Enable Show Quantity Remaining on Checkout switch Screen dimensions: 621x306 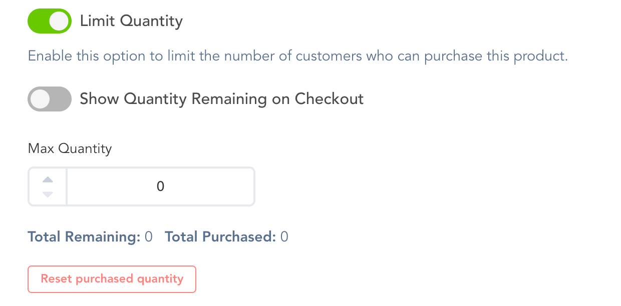49,99
